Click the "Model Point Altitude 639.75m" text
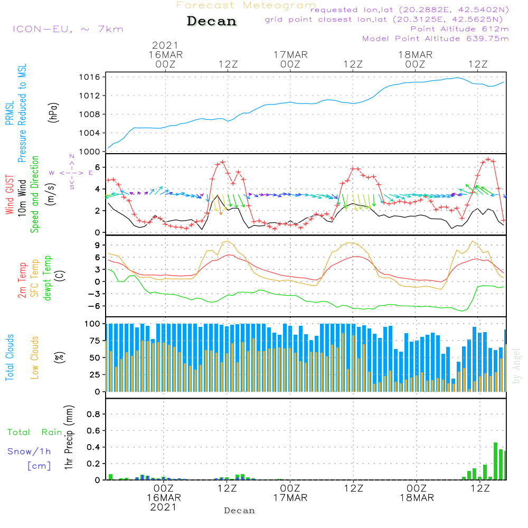 [436, 39]
